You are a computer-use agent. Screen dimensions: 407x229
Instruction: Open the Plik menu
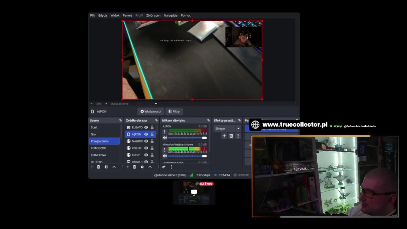click(x=93, y=15)
